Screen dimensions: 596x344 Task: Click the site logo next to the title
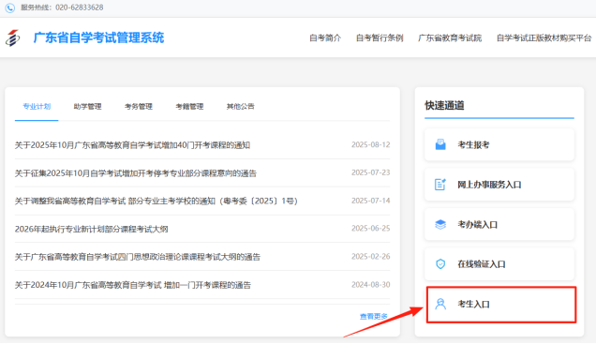(x=12, y=37)
